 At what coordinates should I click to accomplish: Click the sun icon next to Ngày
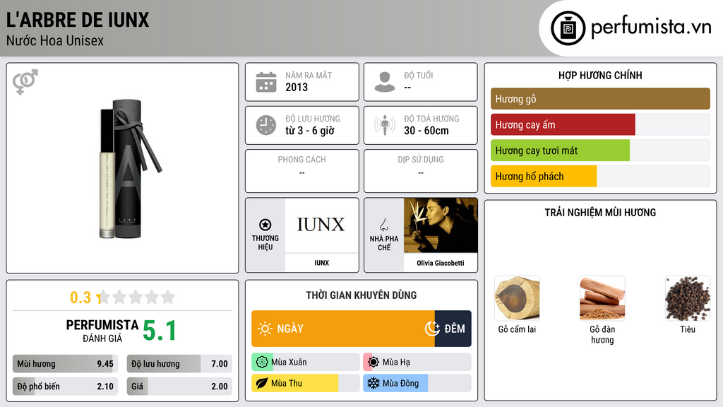click(265, 329)
